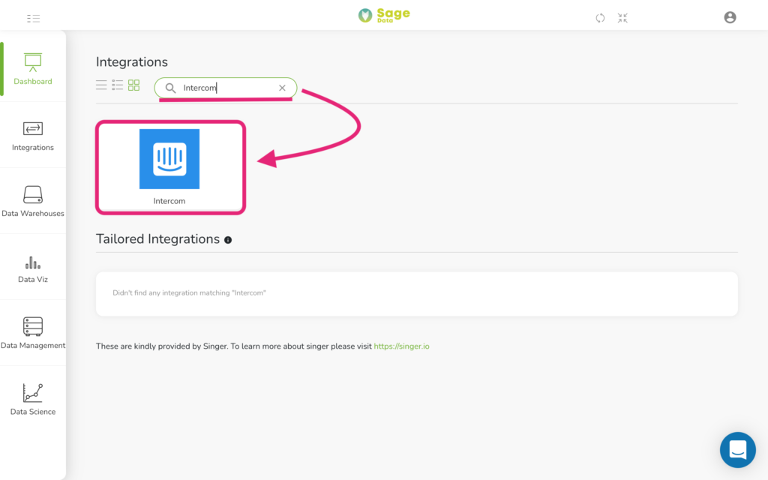The image size is (768, 480).
Task: Switch to bulleted list view
Action: [118, 85]
